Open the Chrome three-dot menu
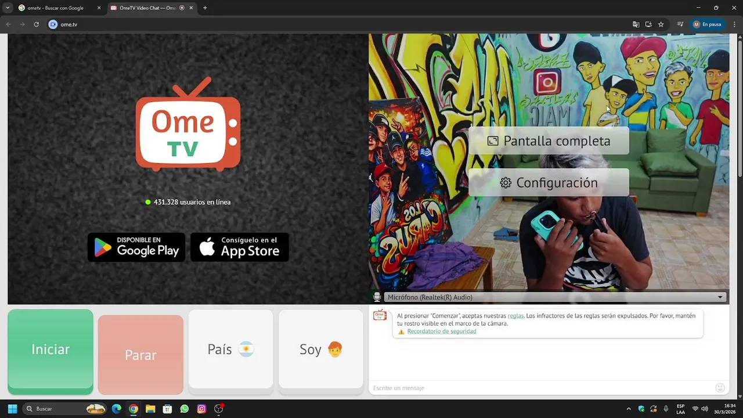Viewport: 743px width, 418px height. tap(734, 24)
